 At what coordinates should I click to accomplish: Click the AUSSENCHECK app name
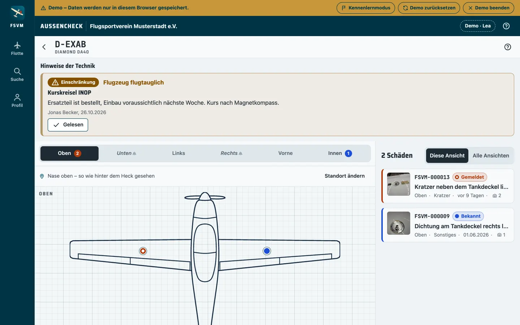(61, 26)
